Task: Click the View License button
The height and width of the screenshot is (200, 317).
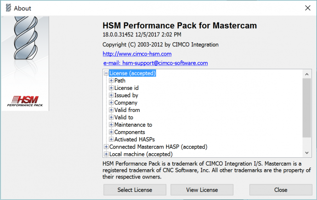Action: (x=202, y=190)
